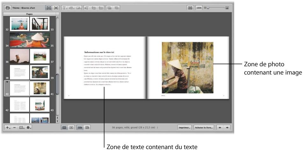Viewport: 303px width, 150px height.
Task: Go to the previous page arrow
Action: (220, 127)
